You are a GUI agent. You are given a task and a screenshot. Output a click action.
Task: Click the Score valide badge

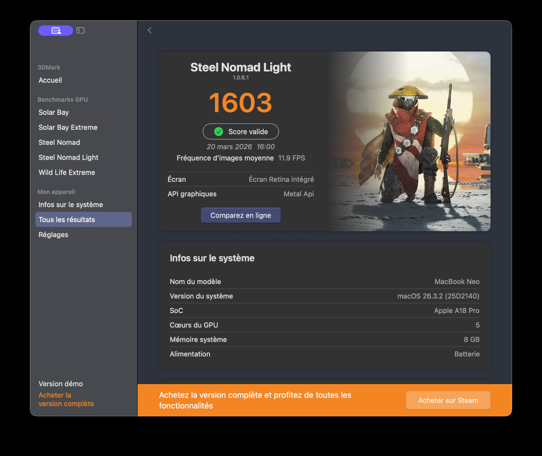click(x=241, y=132)
